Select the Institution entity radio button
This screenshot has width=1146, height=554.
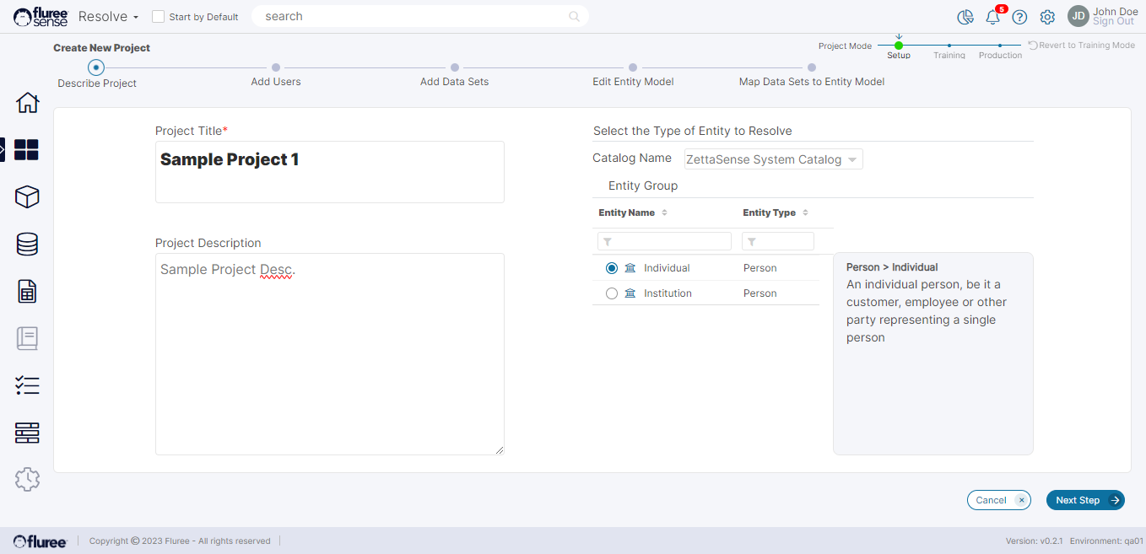(612, 293)
